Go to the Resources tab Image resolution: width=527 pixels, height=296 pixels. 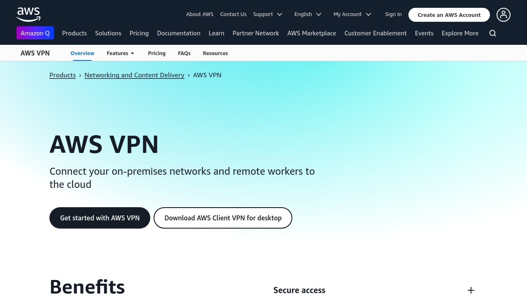[215, 53]
